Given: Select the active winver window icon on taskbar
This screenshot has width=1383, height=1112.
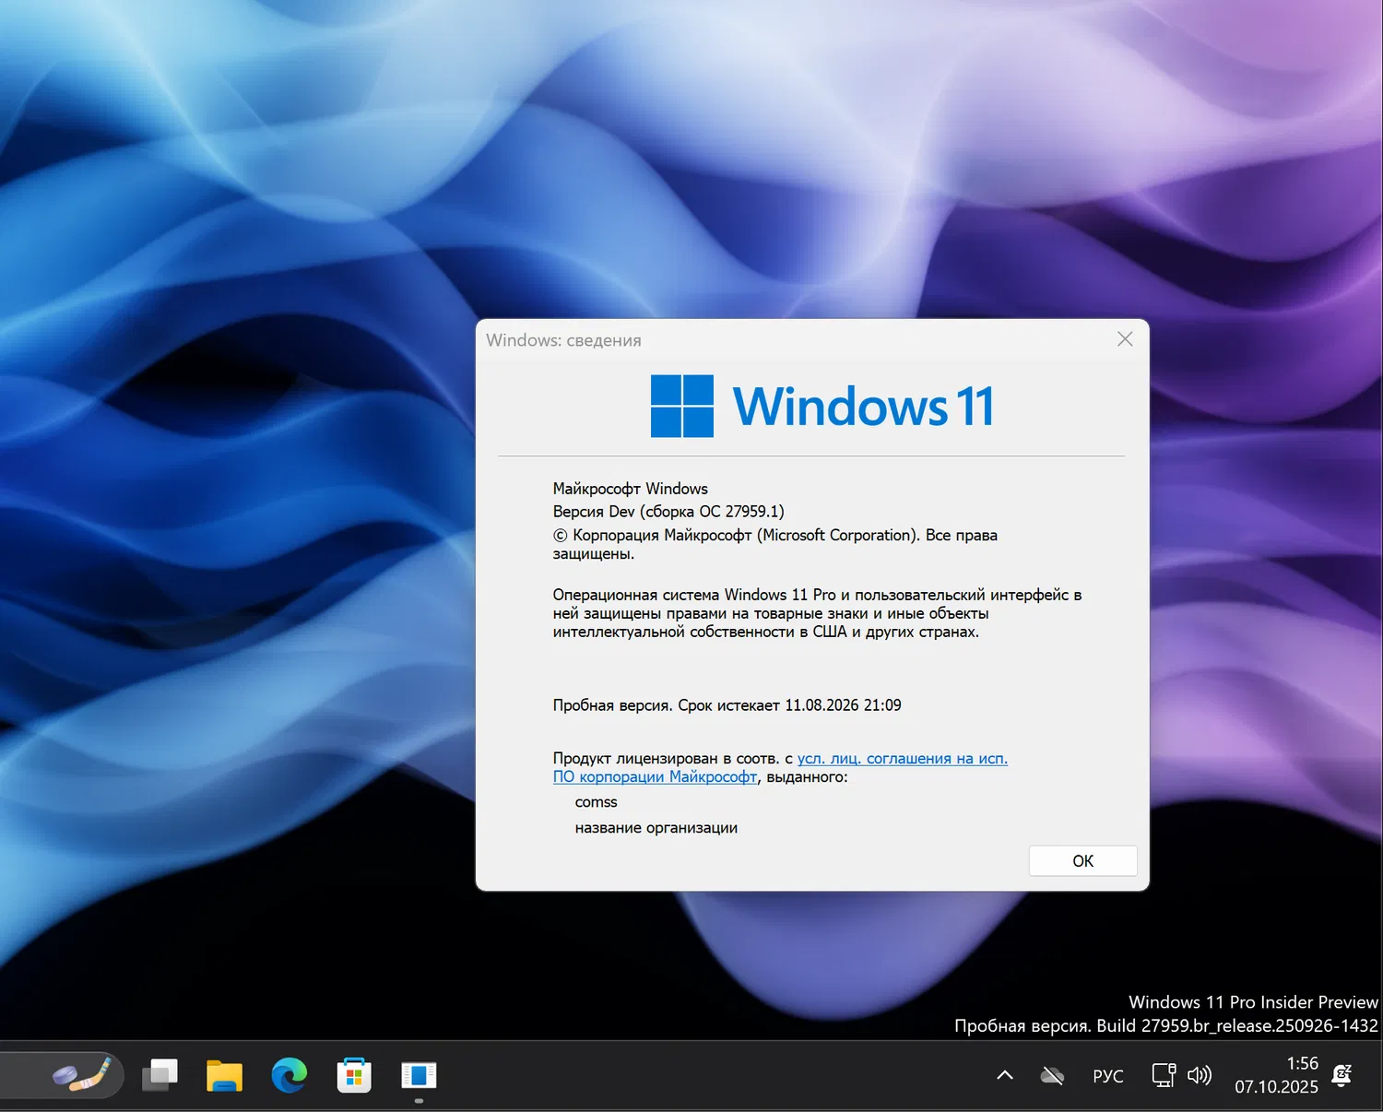Looking at the screenshot, I should 420,1075.
